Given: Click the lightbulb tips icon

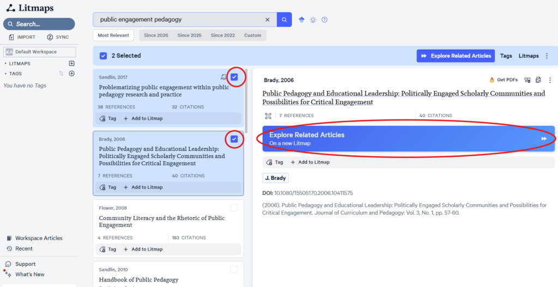Looking at the screenshot, I should tap(313, 20).
